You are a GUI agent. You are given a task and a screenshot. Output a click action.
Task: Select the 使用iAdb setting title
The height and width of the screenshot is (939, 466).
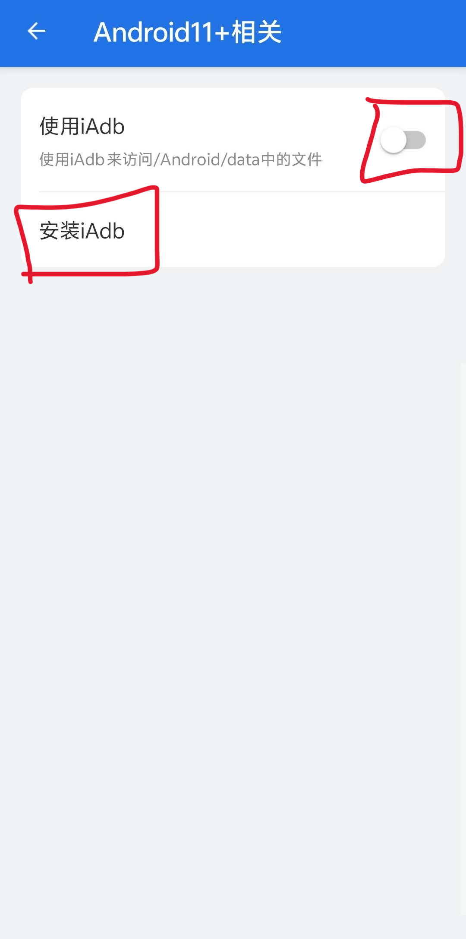(82, 126)
